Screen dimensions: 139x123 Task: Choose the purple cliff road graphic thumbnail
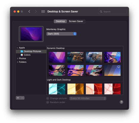click(x=112, y=57)
